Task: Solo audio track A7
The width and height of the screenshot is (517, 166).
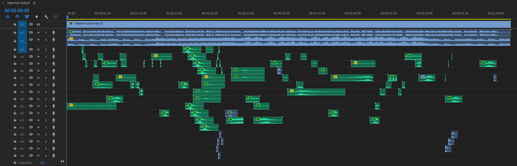Action: (x=46, y=78)
